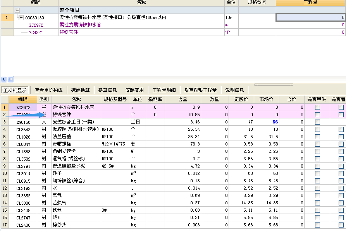Screen dimensions: 346x231
Task: Open the 查看单价构成 tab
Action: pyautogui.click(x=48, y=90)
